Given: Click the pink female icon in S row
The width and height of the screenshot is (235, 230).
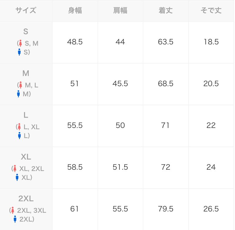Looking at the screenshot, I should coord(20,43).
